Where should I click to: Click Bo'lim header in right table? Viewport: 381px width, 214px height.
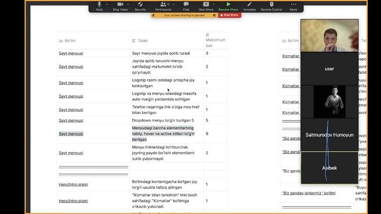(x=291, y=40)
